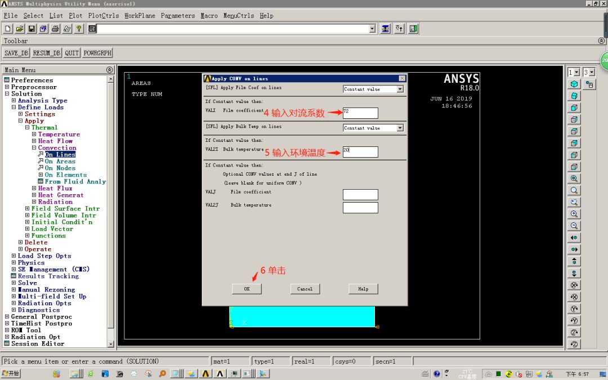Click the Film coefficient input showing 72
Viewport: 608px width, 380px height.
[360, 112]
